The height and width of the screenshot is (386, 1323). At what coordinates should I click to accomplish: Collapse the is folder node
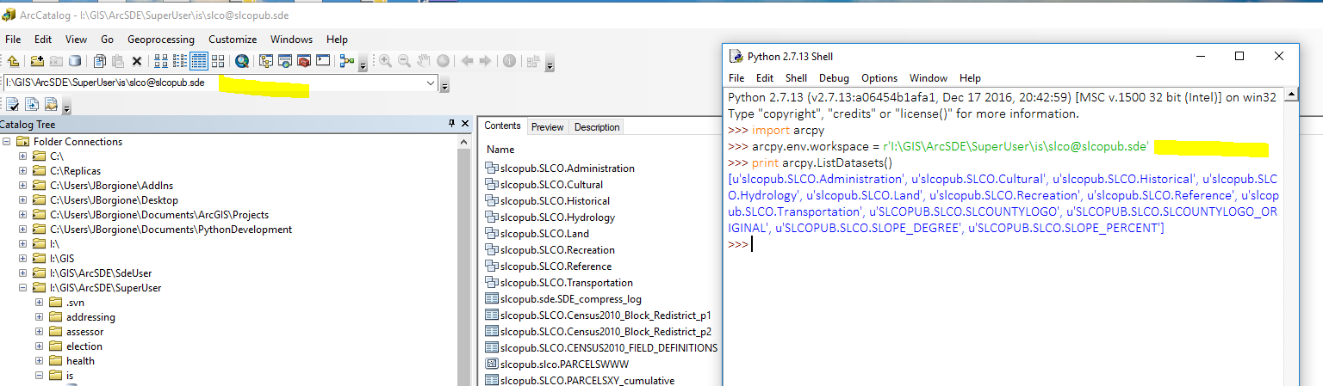pos(39,376)
